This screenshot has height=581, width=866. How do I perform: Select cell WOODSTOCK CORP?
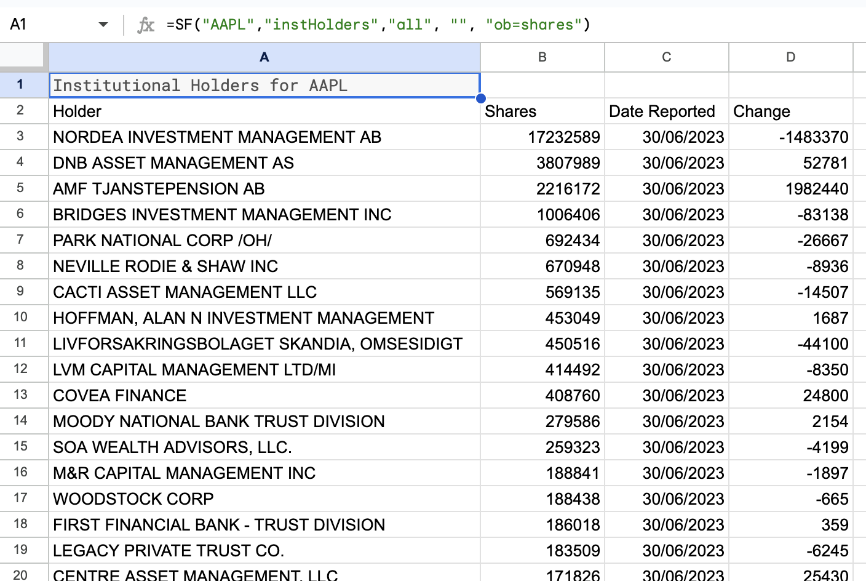tap(264, 499)
